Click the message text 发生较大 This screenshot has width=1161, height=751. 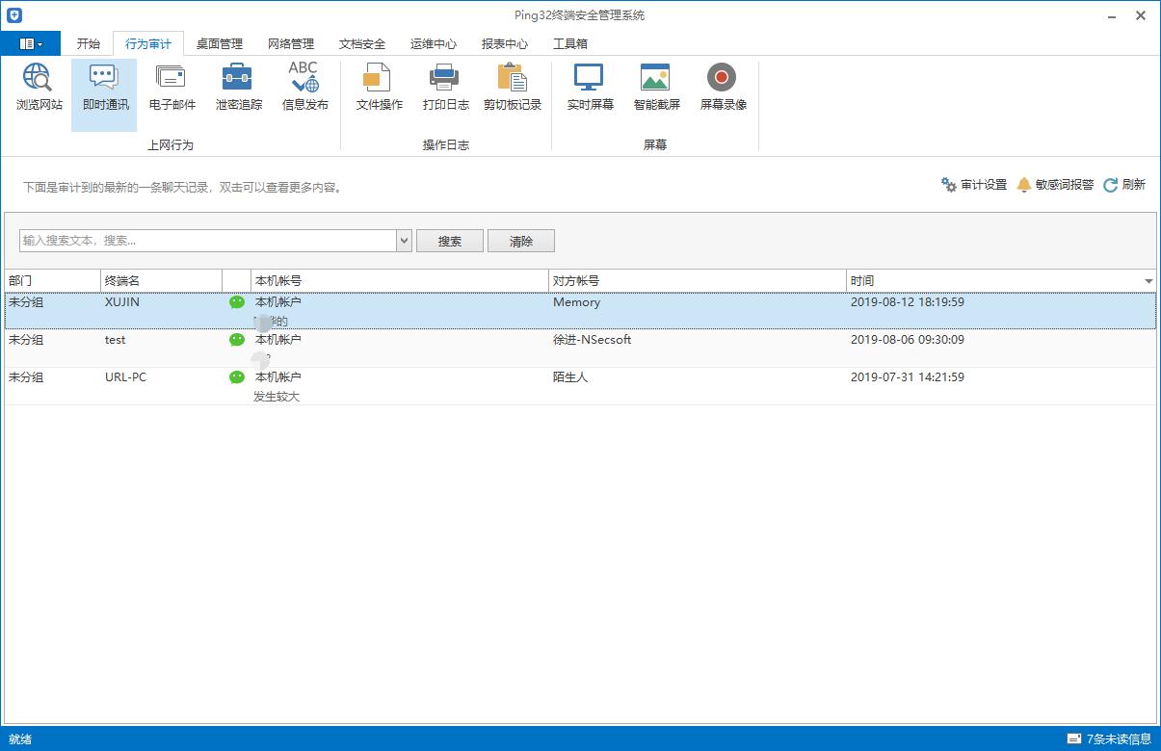pyautogui.click(x=277, y=397)
